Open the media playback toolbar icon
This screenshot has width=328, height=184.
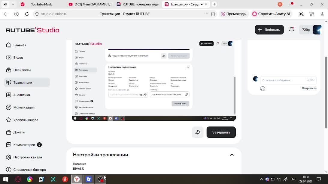click(x=301, y=14)
